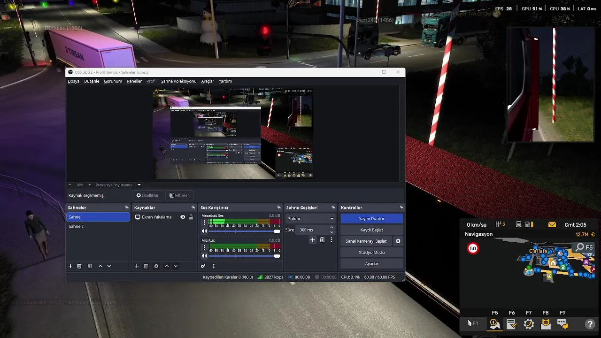The height and width of the screenshot is (338, 601).
Task: Open the Paneller menu
Action: 134,81
